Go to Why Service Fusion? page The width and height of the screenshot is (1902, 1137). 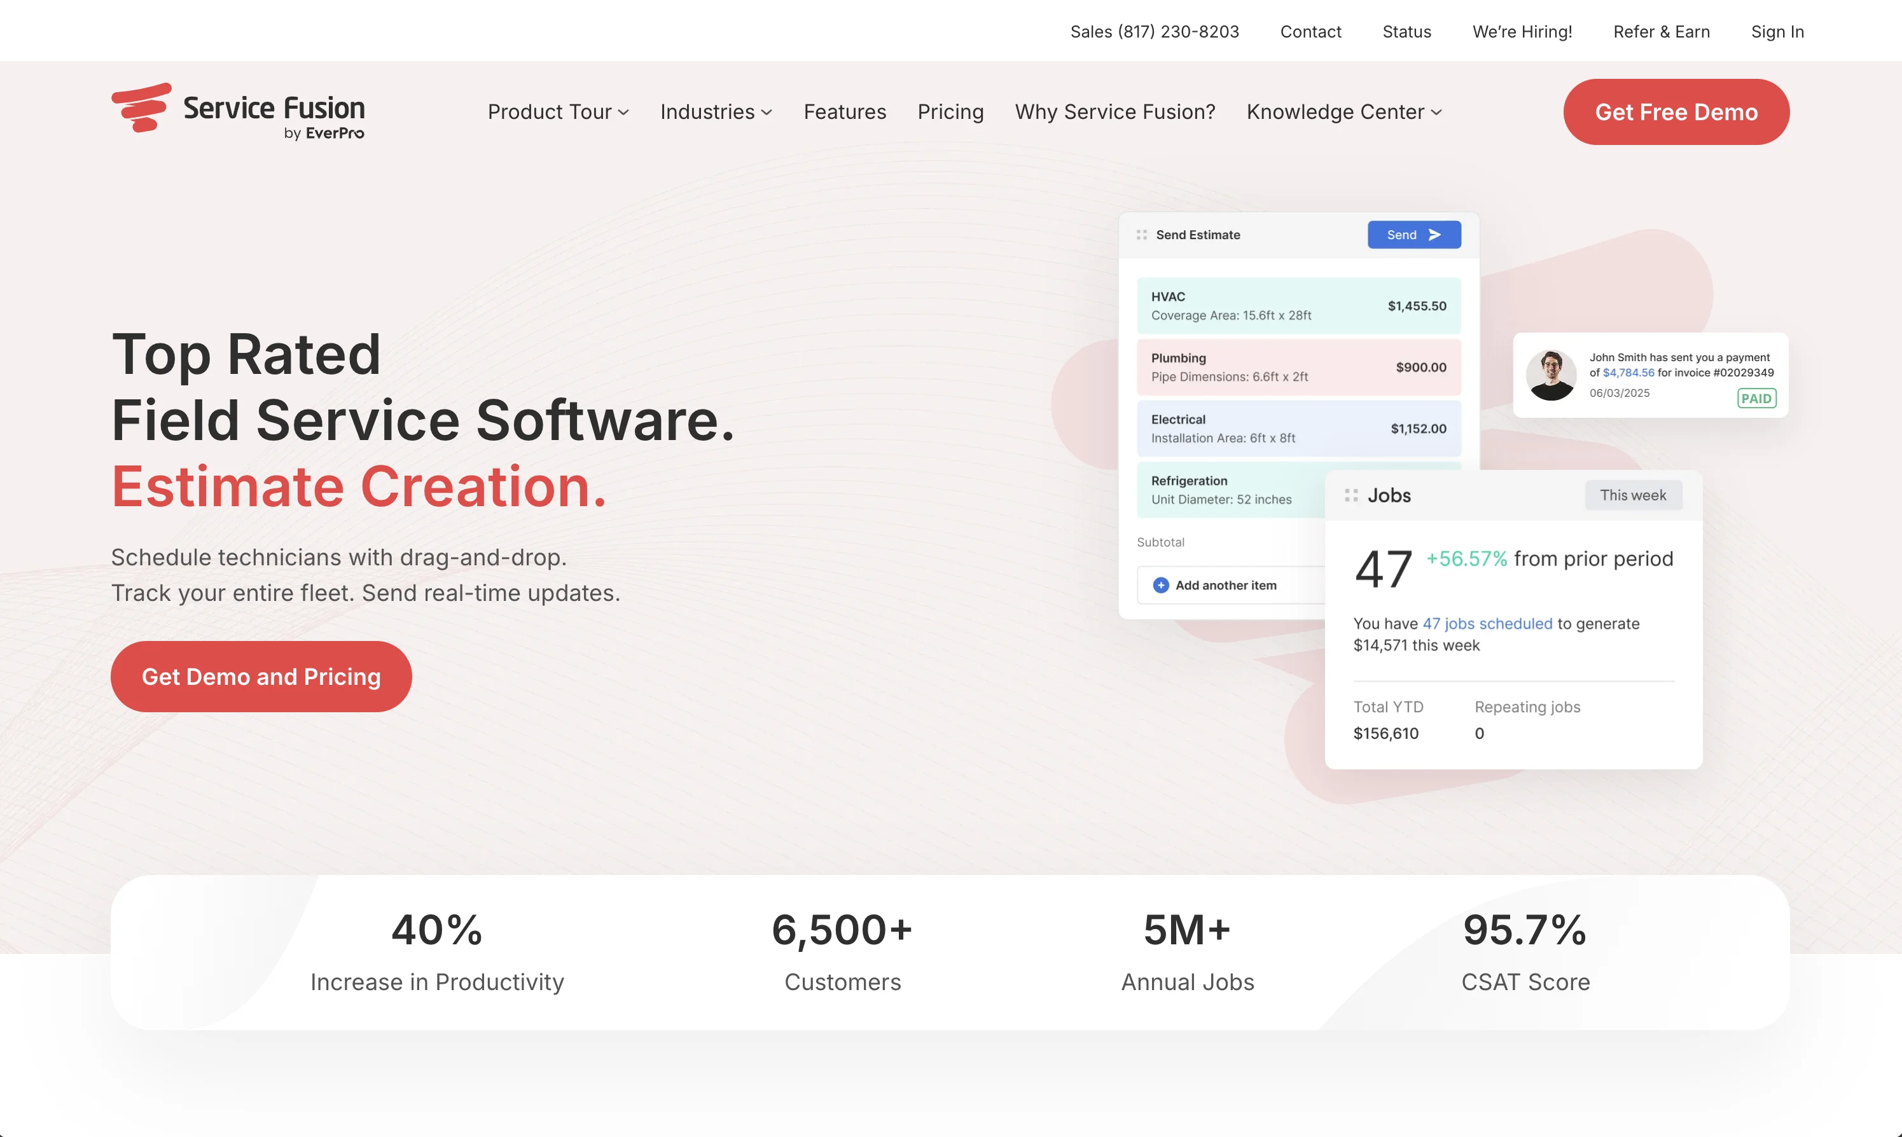(1115, 112)
